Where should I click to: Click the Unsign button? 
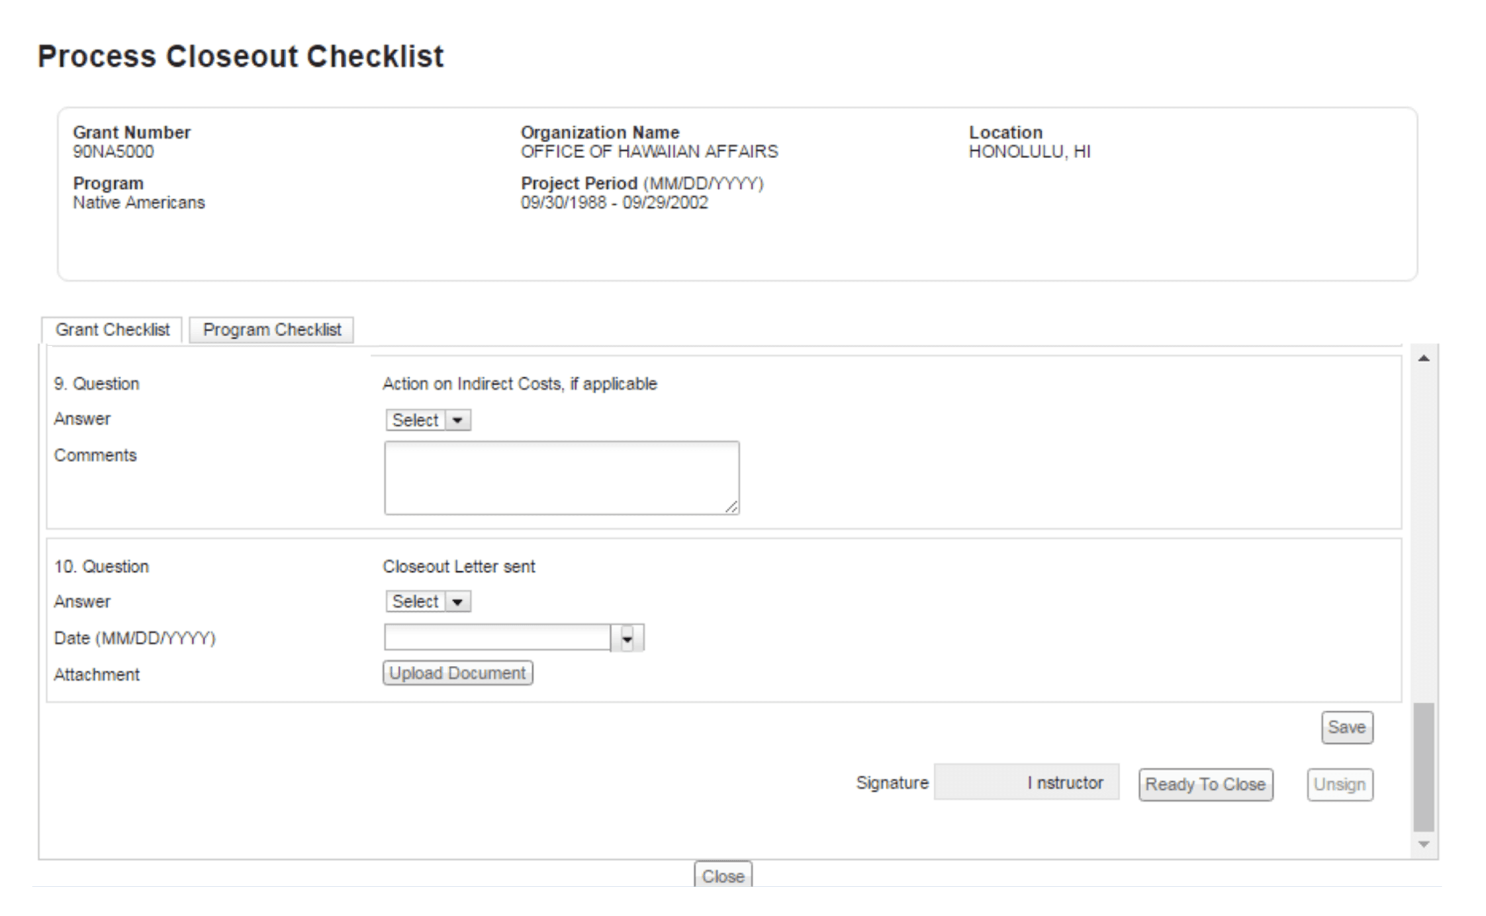point(1340,784)
